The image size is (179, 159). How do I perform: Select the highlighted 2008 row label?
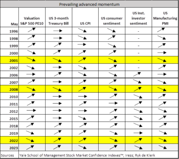(x=14, y=89)
